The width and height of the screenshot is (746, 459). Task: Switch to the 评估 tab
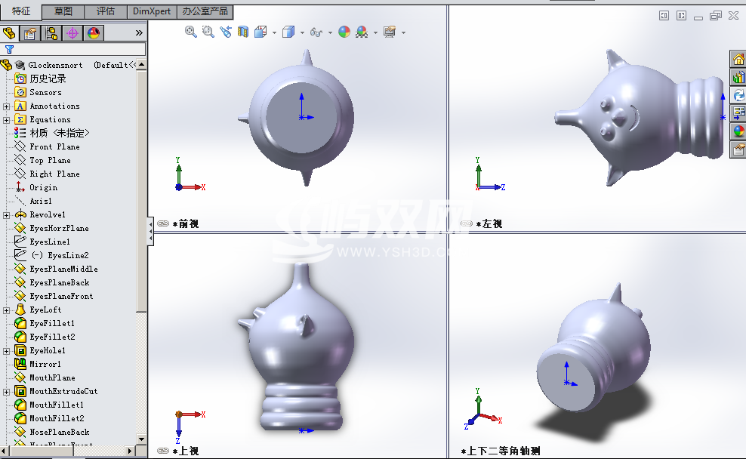pyautogui.click(x=106, y=11)
